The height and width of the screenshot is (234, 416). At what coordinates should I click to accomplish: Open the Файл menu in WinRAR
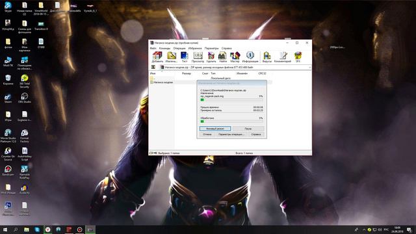(153, 48)
